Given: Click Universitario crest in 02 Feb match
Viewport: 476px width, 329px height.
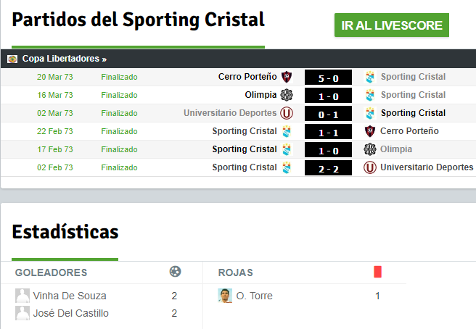Looking at the screenshot, I should [x=370, y=167].
